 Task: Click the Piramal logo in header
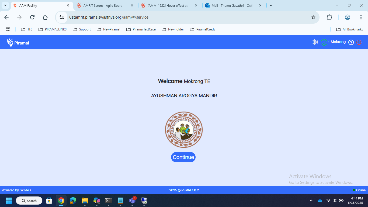coord(18,42)
